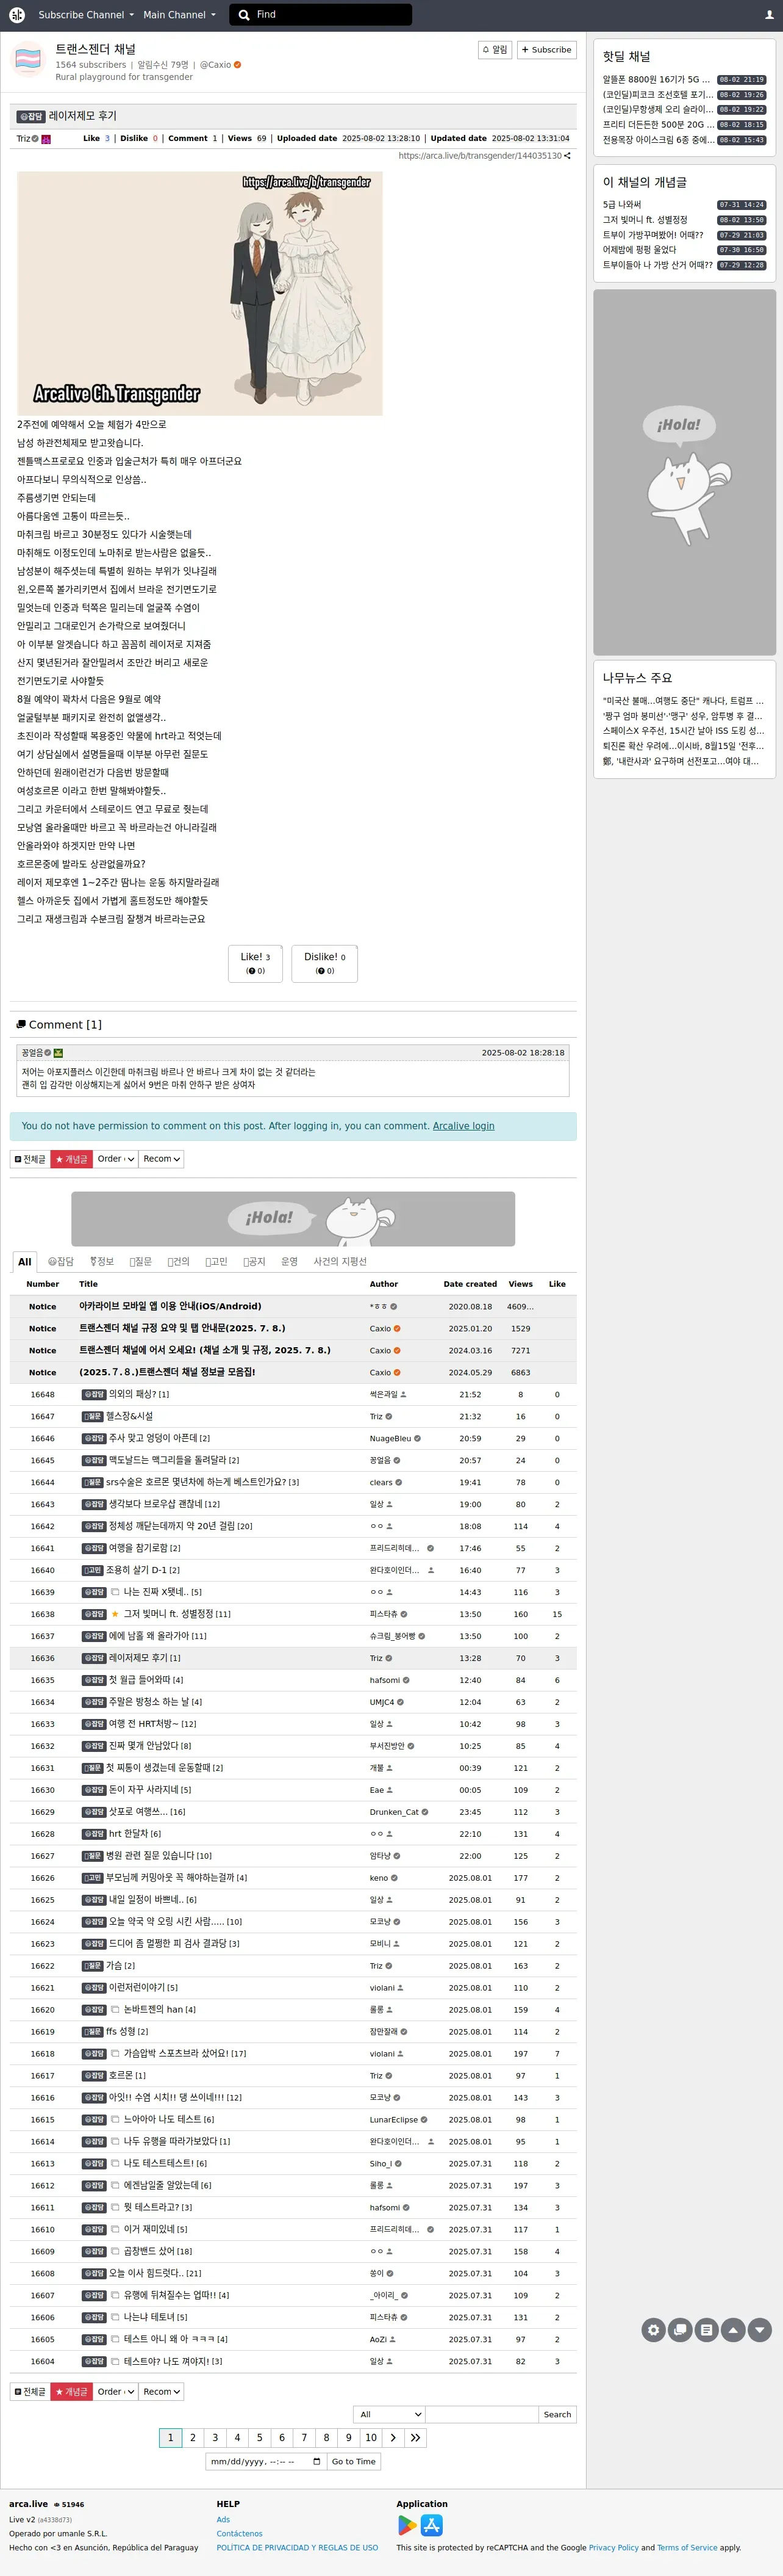Select the All category tab
The height and width of the screenshot is (2576, 783).
(x=25, y=1261)
